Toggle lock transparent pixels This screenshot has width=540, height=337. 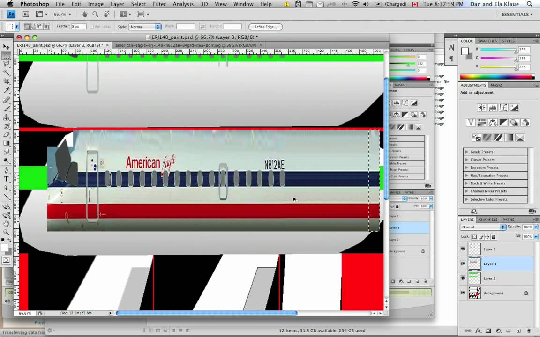click(x=474, y=237)
